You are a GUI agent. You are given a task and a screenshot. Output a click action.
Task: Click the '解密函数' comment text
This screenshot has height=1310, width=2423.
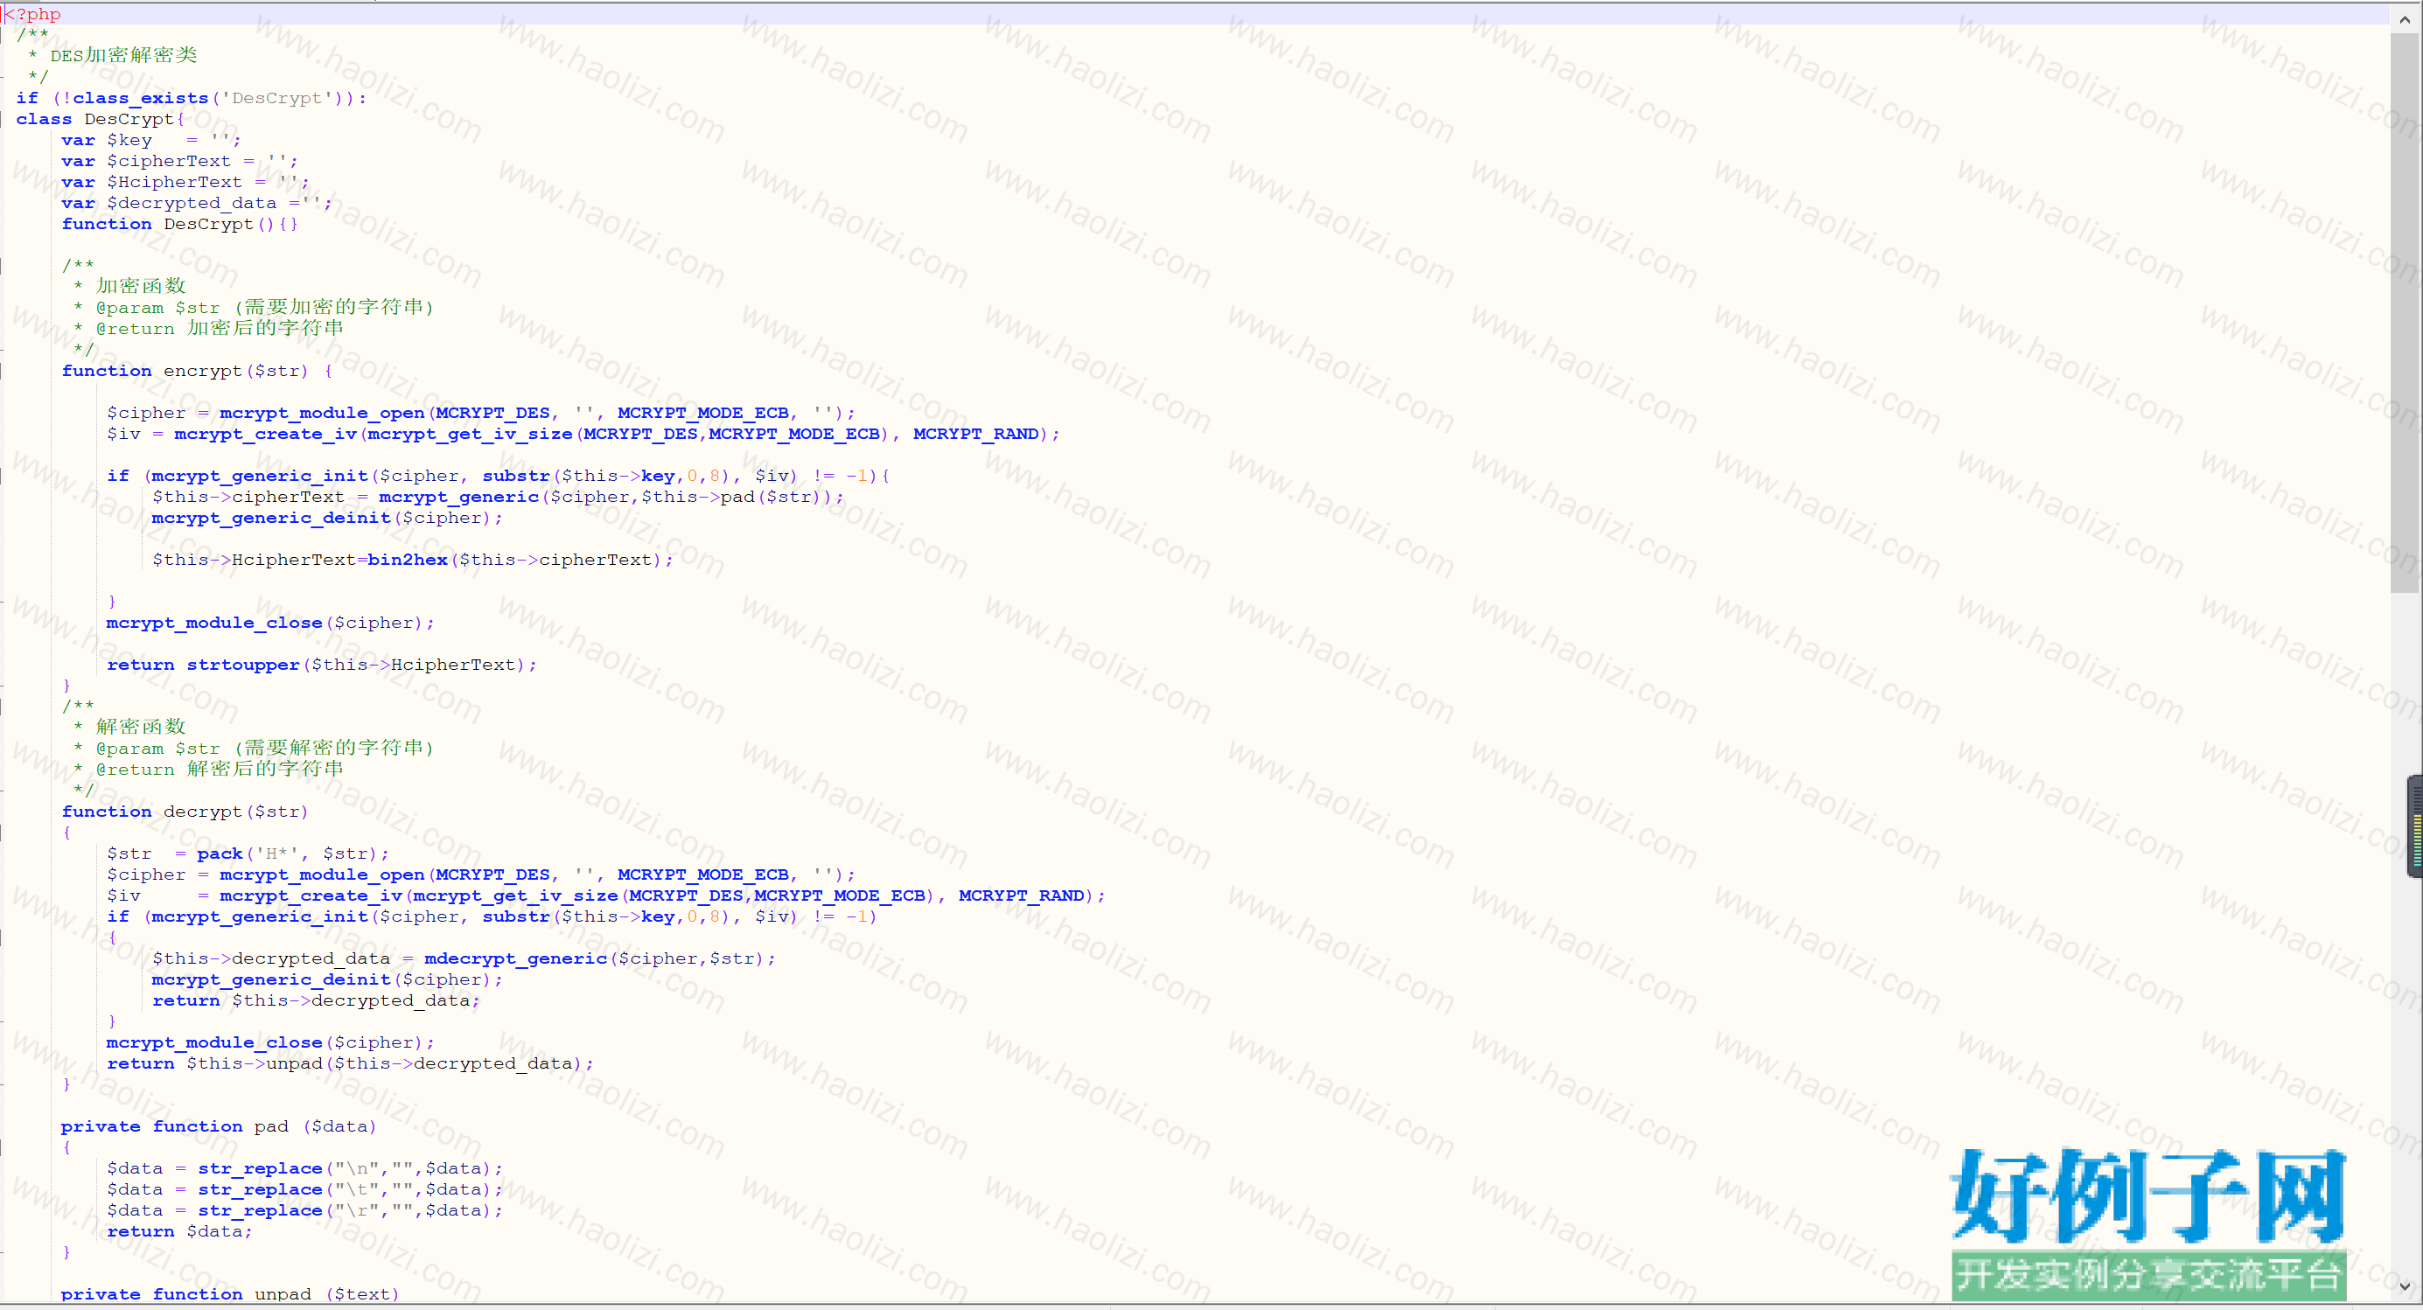pyautogui.click(x=141, y=727)
